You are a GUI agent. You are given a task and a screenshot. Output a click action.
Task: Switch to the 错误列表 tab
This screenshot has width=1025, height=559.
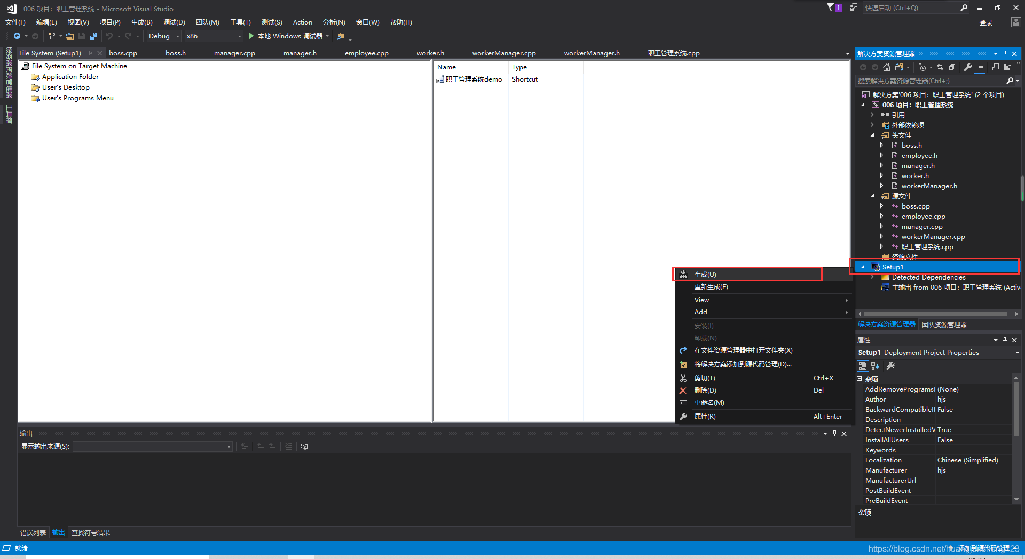33,533
